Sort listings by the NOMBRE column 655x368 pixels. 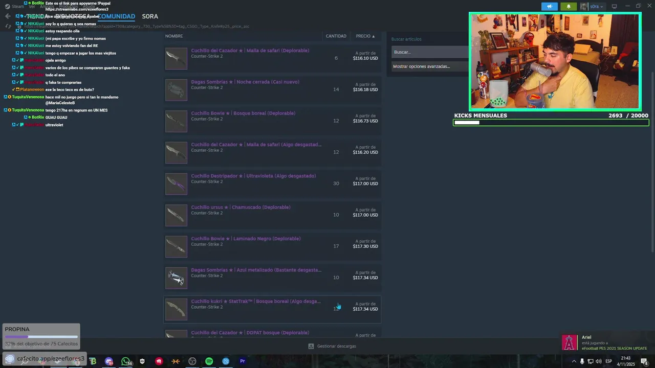pyautogui.click(x=174, y=36)
